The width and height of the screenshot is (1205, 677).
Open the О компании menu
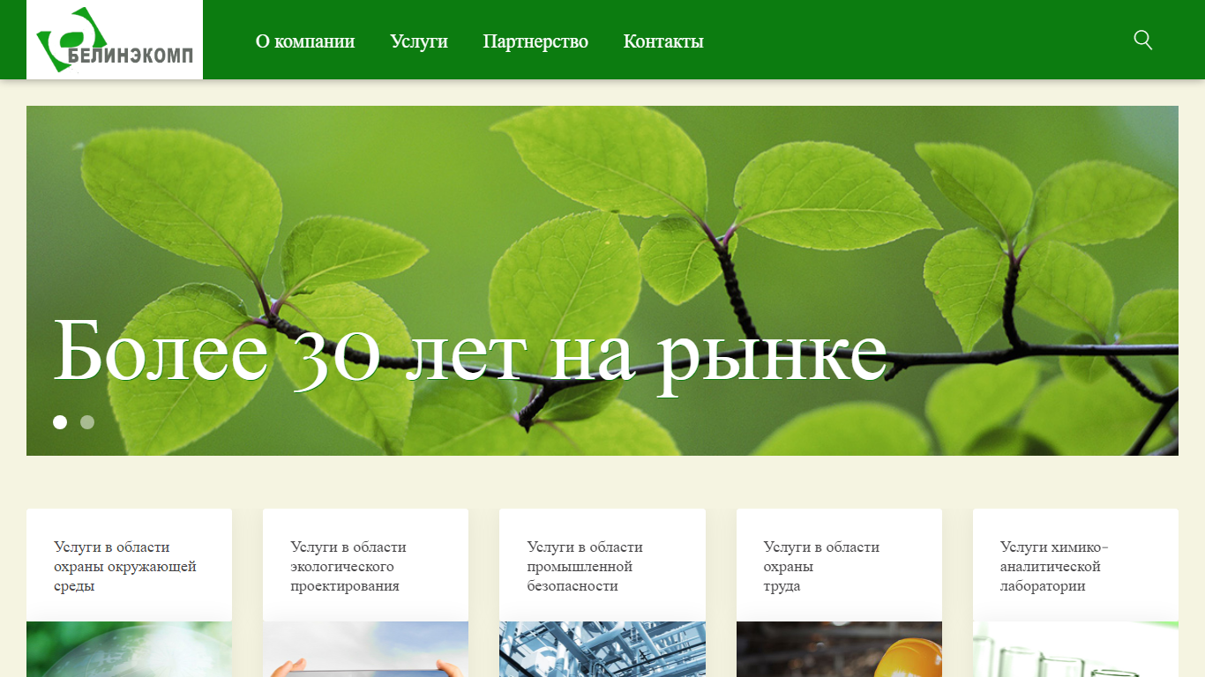click(305, 41)
